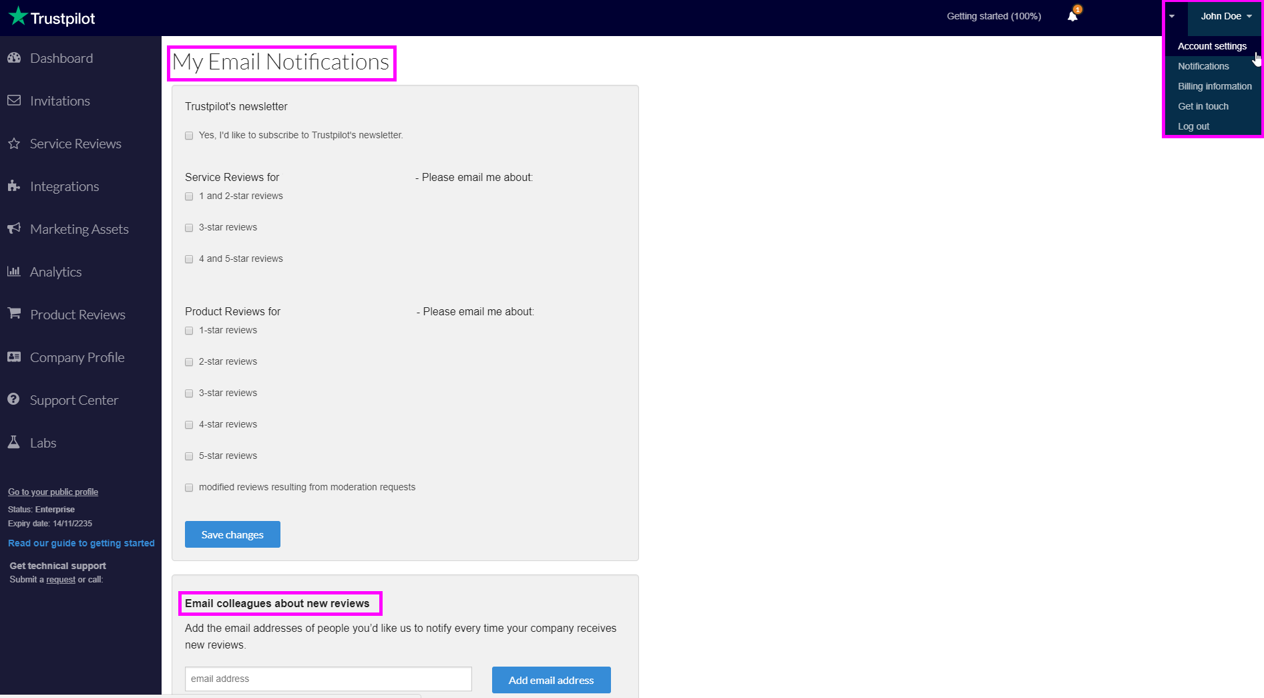
Task: Click the Product Reviews cart icon
Action: coord(14,313)
